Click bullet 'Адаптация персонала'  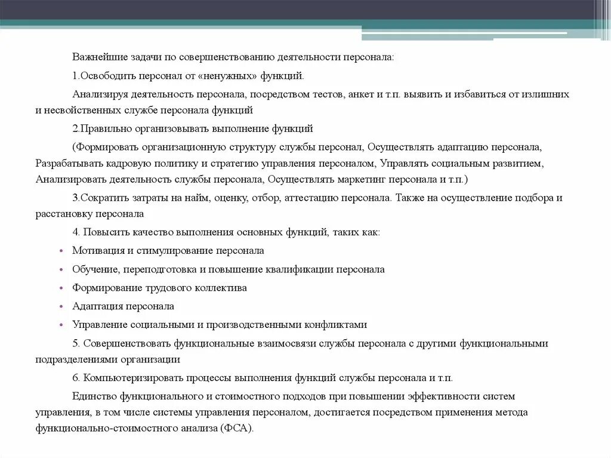coord(123,306)
